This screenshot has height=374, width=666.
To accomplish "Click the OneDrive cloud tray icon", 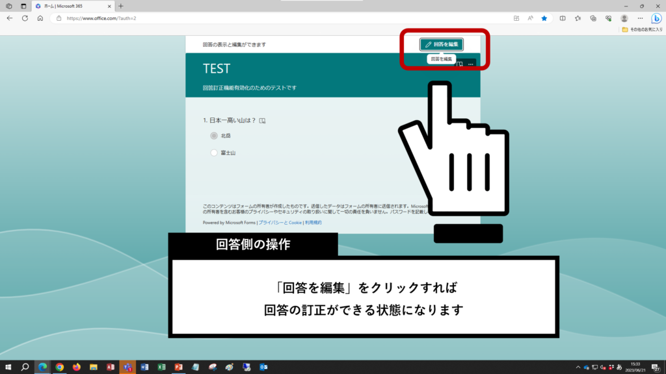I will [586, 368].
